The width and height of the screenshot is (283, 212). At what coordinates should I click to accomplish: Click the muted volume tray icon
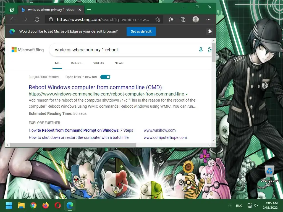click(256, 205)
